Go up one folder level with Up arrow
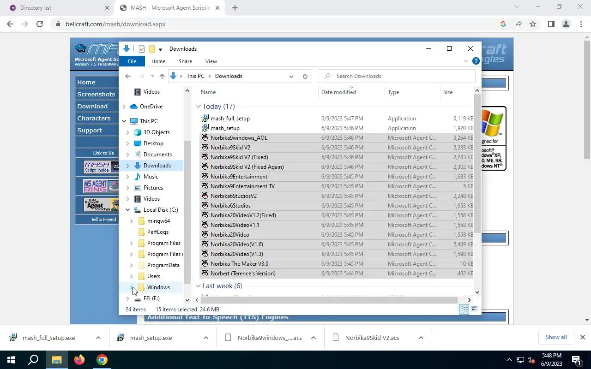 click(162, 76)
